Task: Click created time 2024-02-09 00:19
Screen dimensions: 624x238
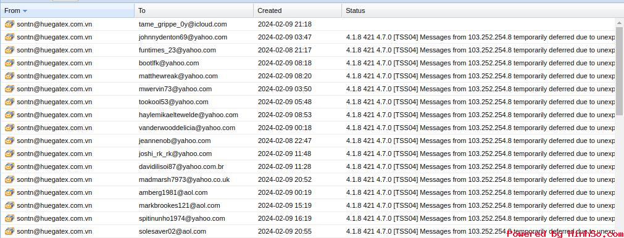Action: coord(285,192)
